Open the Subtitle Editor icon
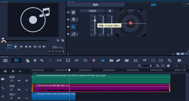Viewport: 189px width, 101px height. coord(127,61)
